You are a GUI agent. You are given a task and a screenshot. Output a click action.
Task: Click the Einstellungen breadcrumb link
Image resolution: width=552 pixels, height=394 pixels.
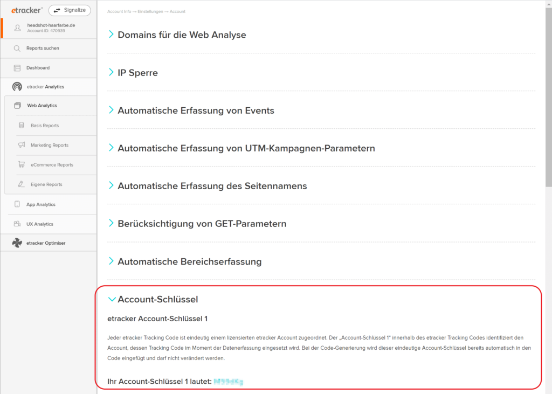[x=150, y=12]
